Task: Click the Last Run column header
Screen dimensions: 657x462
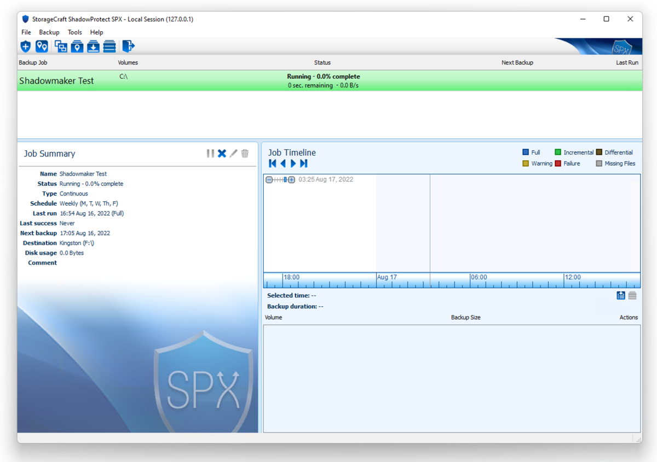Action: [x=627, y=63]
